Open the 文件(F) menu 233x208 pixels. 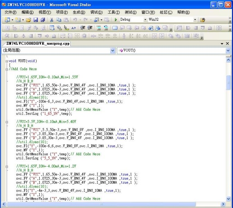[x=10, y=12]
